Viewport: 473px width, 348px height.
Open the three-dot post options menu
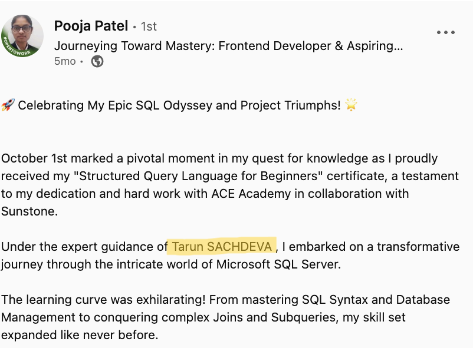click(x=445, y=33)
